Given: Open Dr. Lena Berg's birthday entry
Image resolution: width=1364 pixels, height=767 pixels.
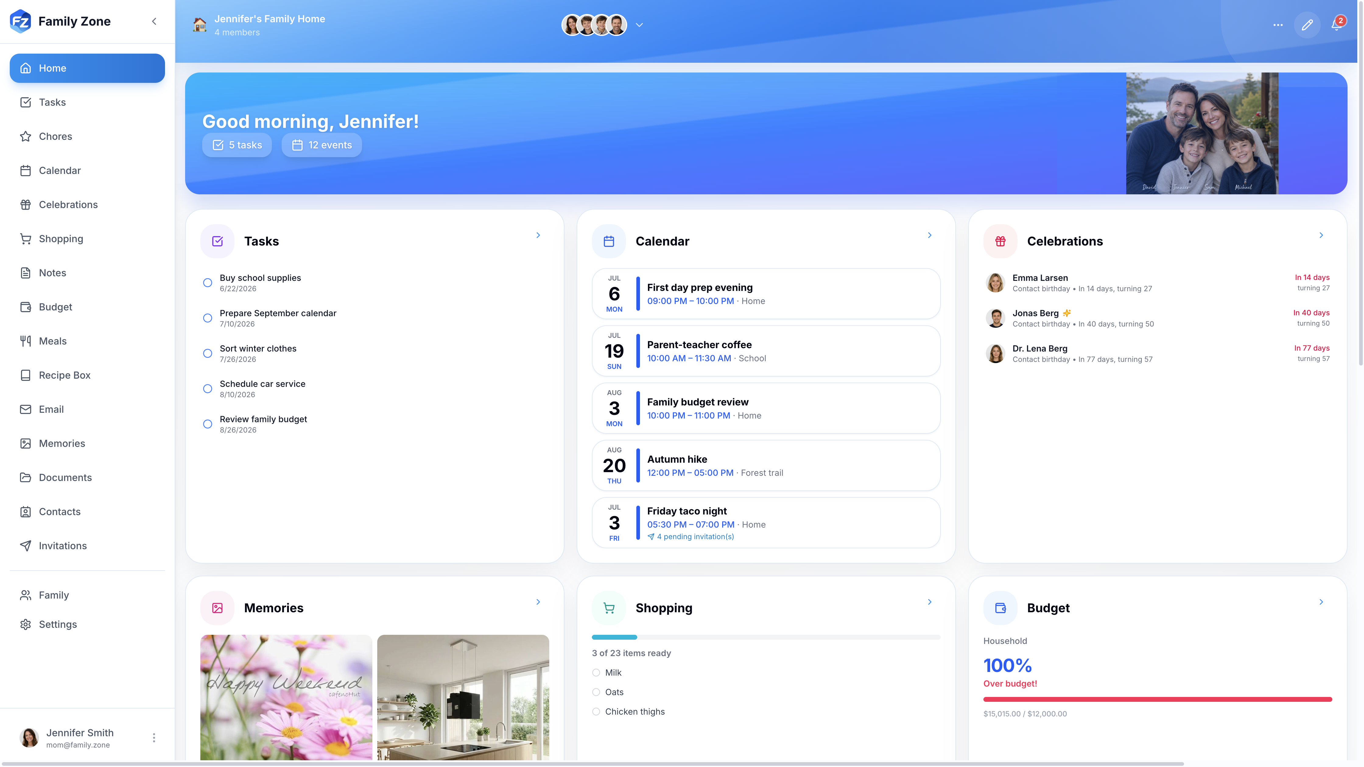Looking at the screenshot, I should [x=1158, y=353].
